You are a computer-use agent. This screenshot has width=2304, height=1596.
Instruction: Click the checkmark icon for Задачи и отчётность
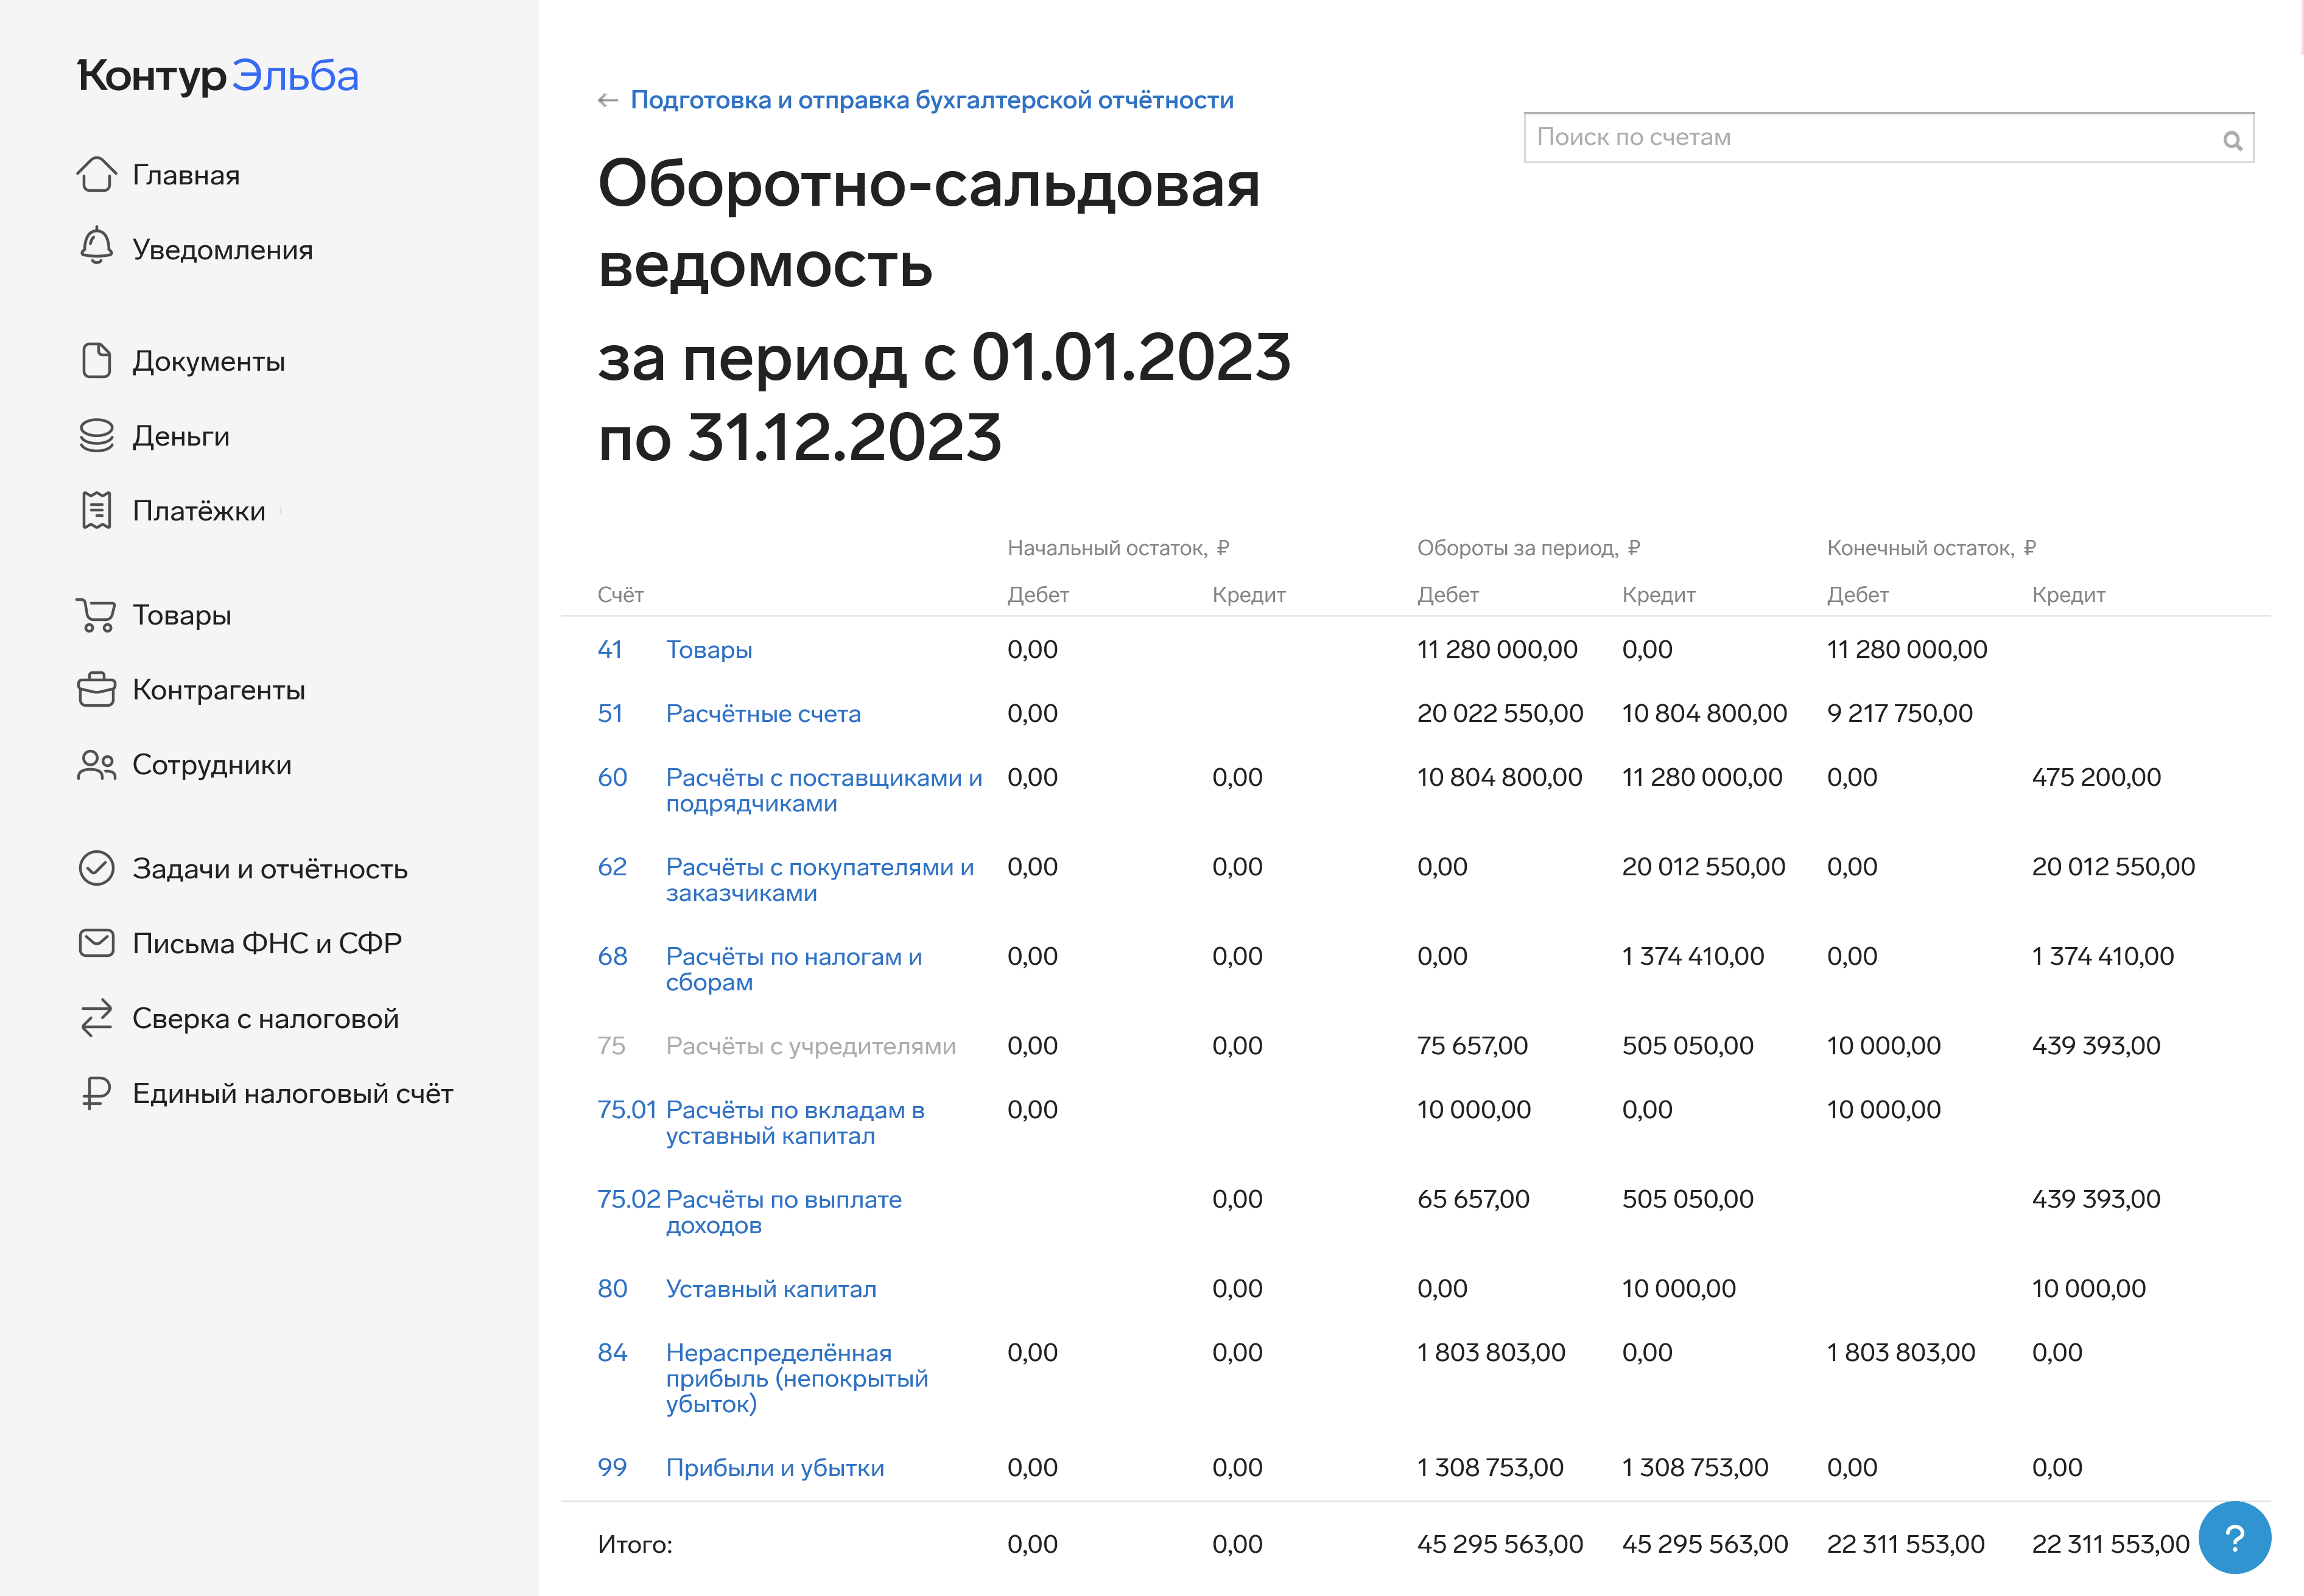click(96, 868)
